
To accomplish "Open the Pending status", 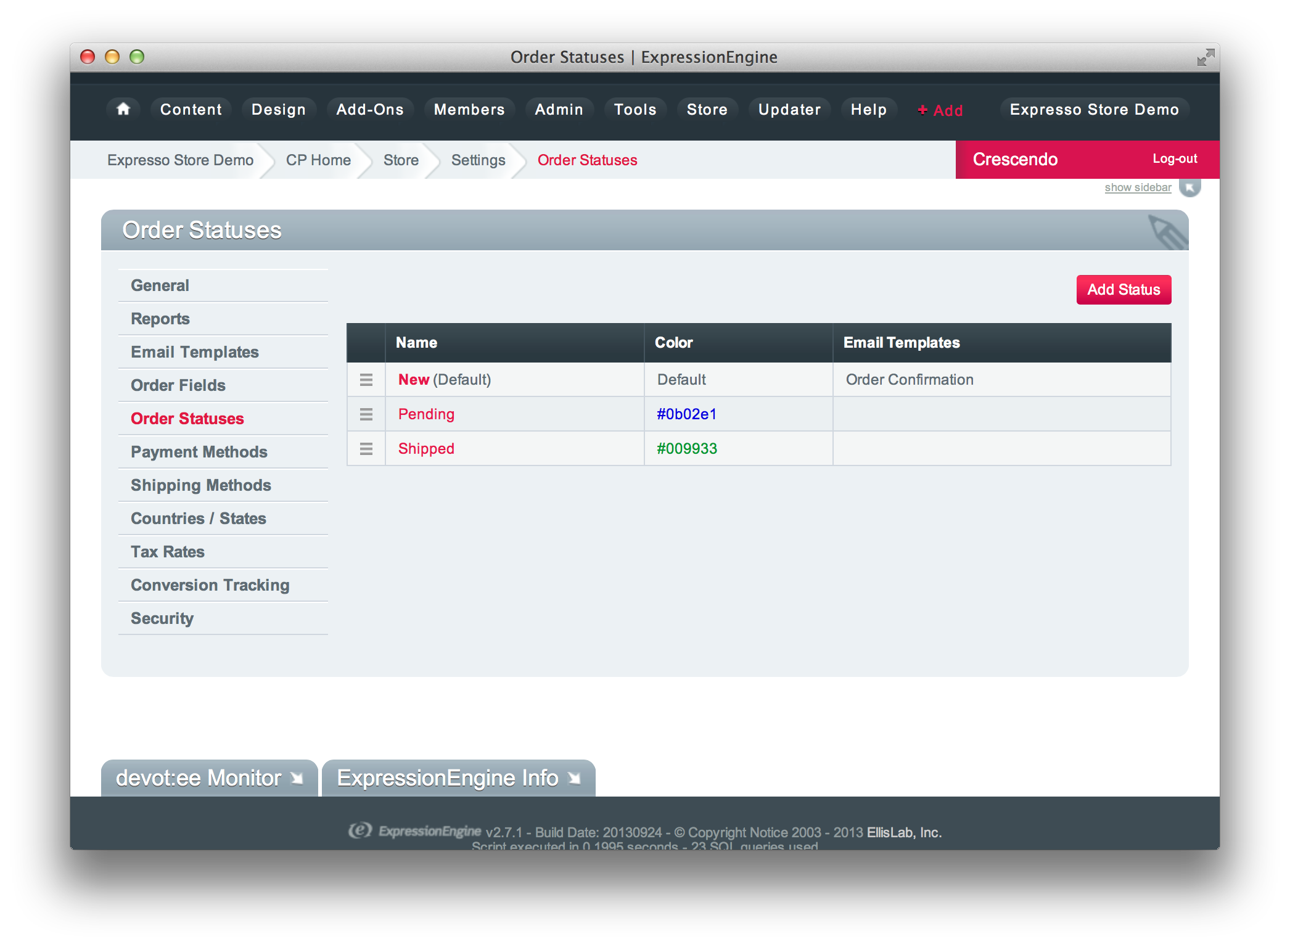I will point(426,414).
